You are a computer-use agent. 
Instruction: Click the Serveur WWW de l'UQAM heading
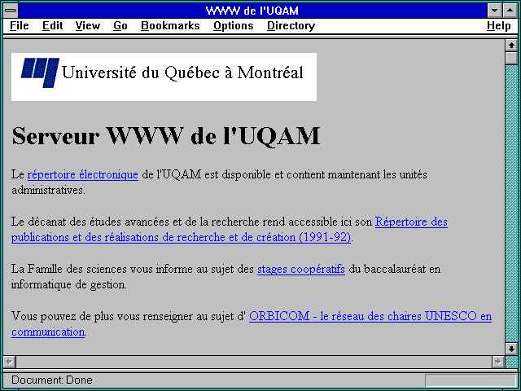point(166,136)
